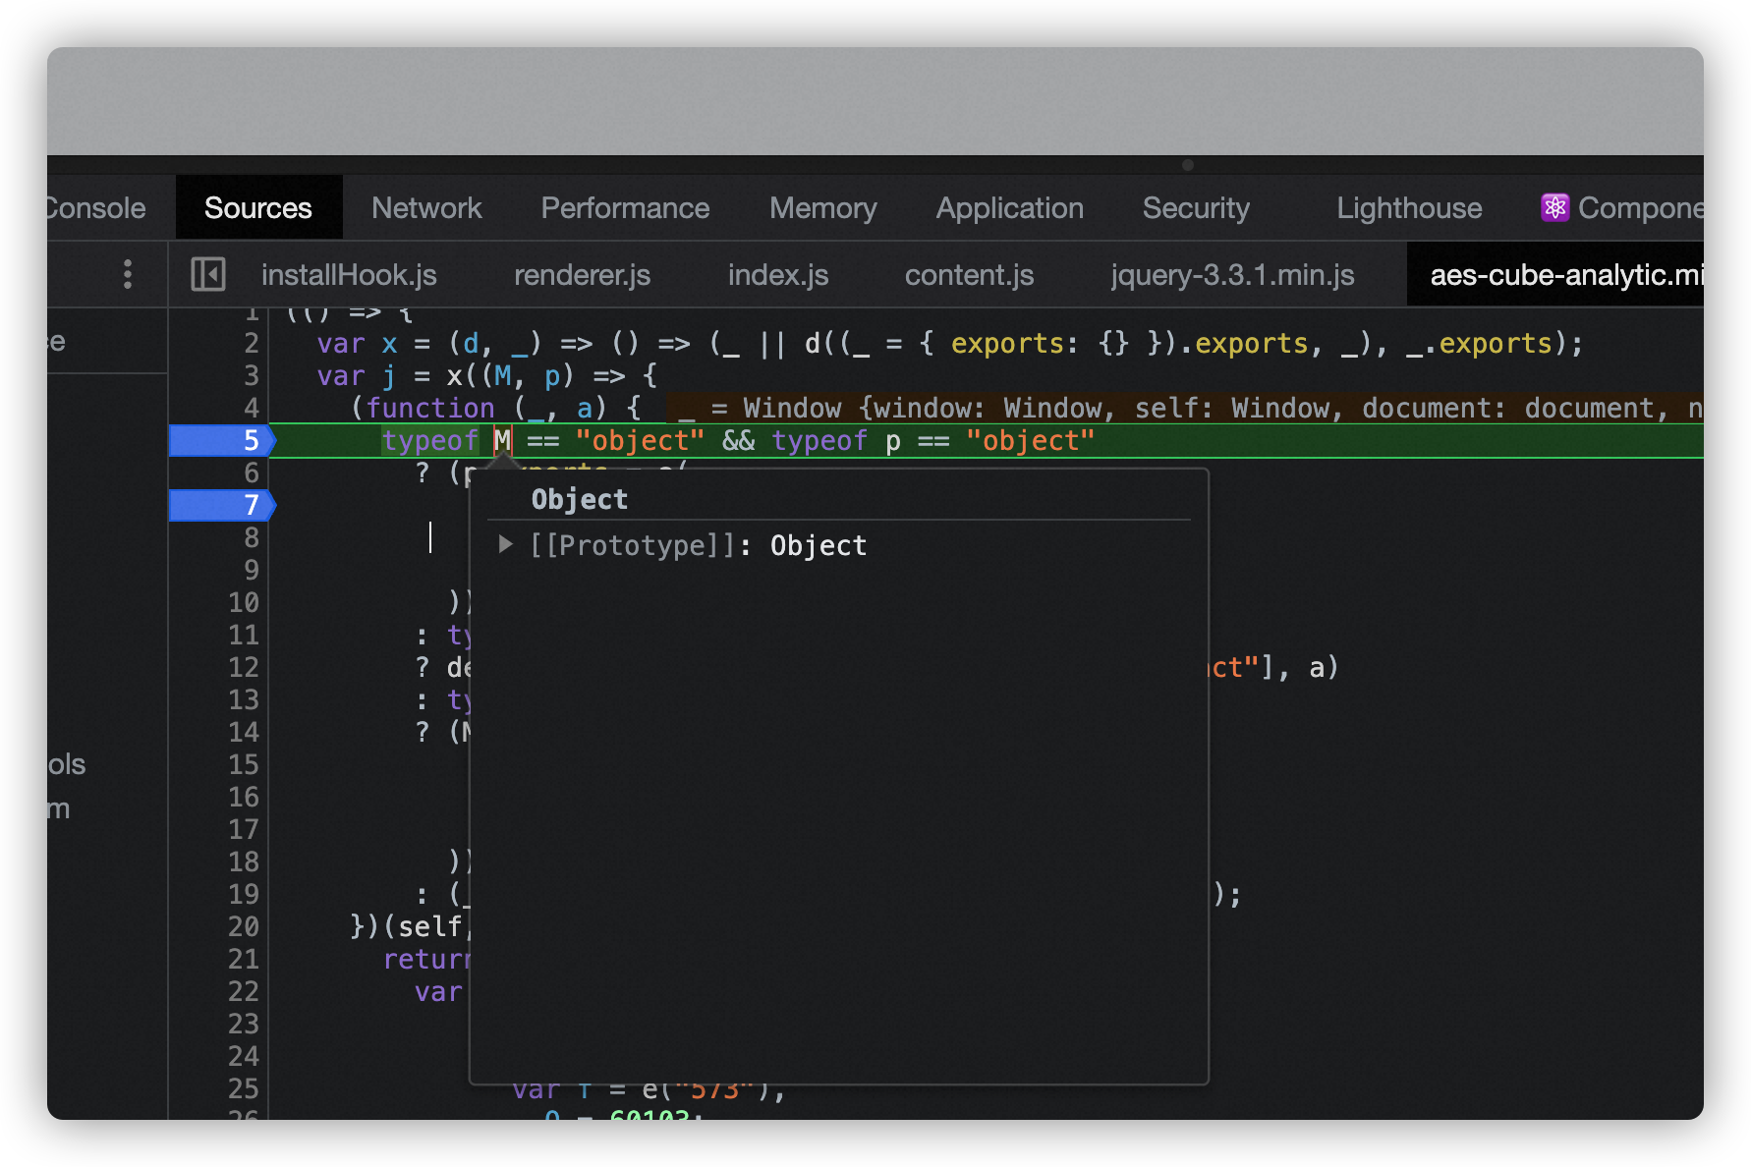Click the Object label in the popup
1751x1167 pixels.
pos(579,499)
